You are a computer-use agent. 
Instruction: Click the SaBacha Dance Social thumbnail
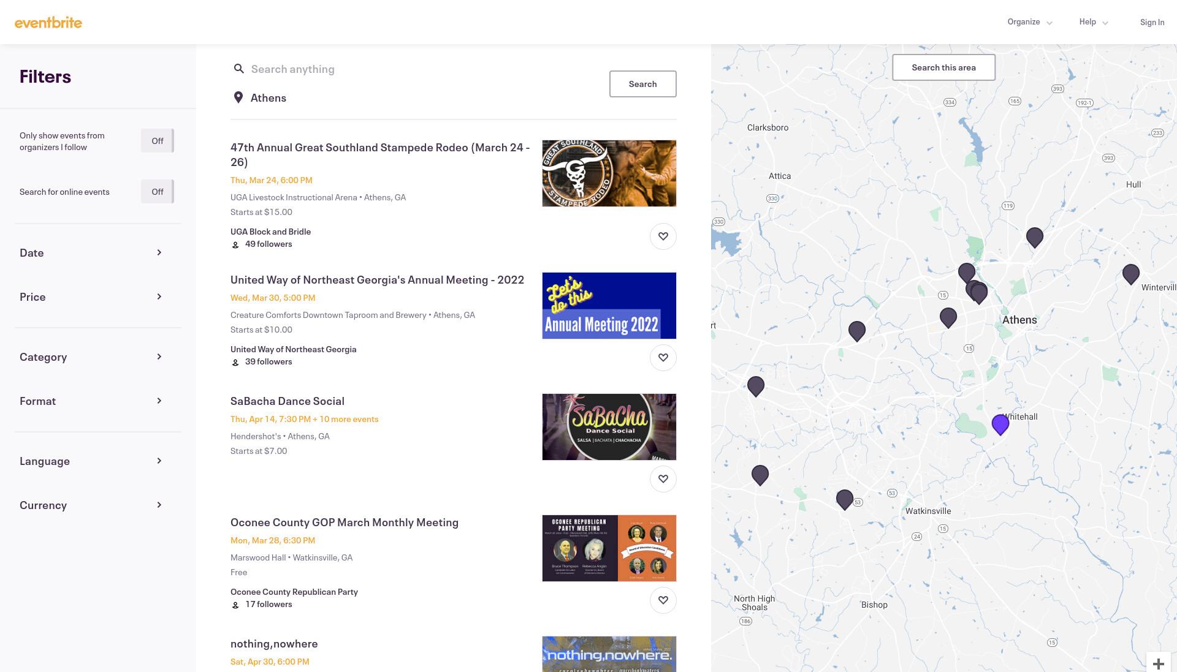click(x=609, y=427)
